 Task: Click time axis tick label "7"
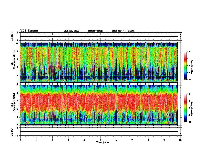(x=132, y=140)
